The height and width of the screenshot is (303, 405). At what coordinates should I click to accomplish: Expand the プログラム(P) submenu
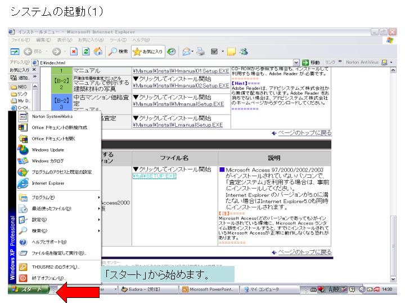[x=58, y=198]
